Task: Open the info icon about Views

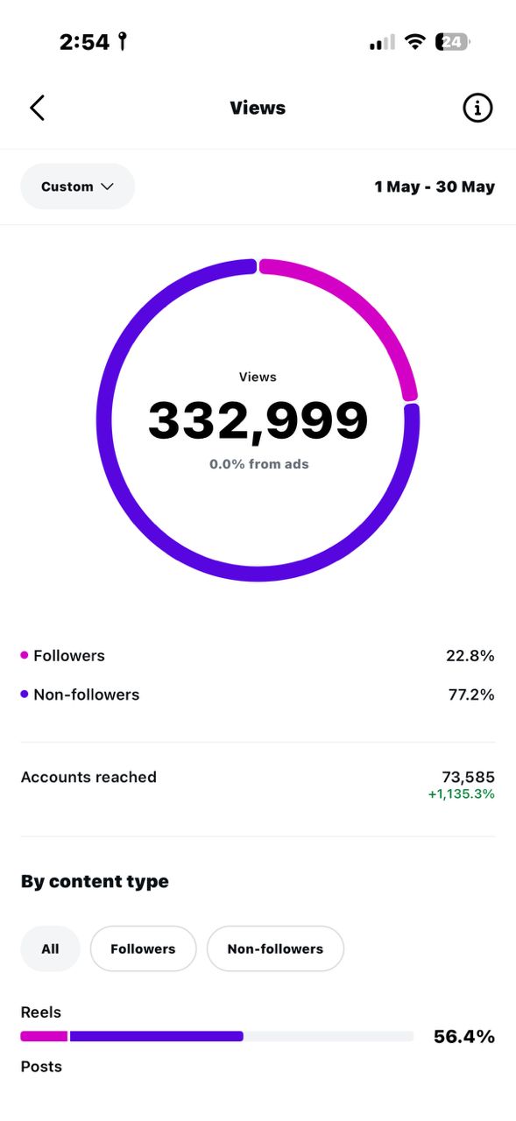Action: coord(477,108)
